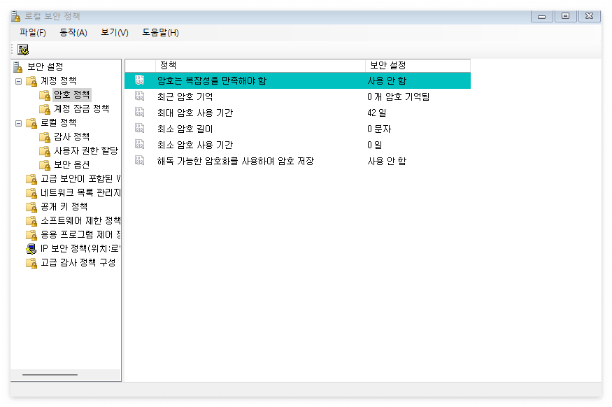Click the IP 보안 정책 computer icon
The image size is (612, 407).
[31, 248]
